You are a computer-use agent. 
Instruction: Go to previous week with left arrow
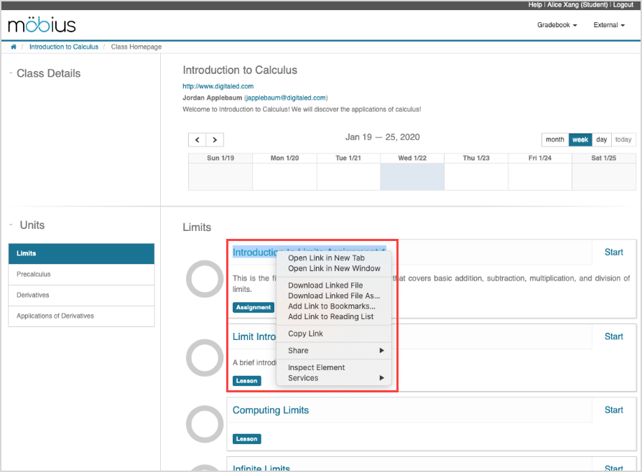(x=197, y=140)
